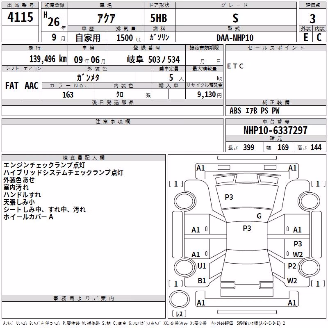Click the equipment list ABS エアB PS PW
The height and width of the screenshot is (328, 328).
pos(254,111)
